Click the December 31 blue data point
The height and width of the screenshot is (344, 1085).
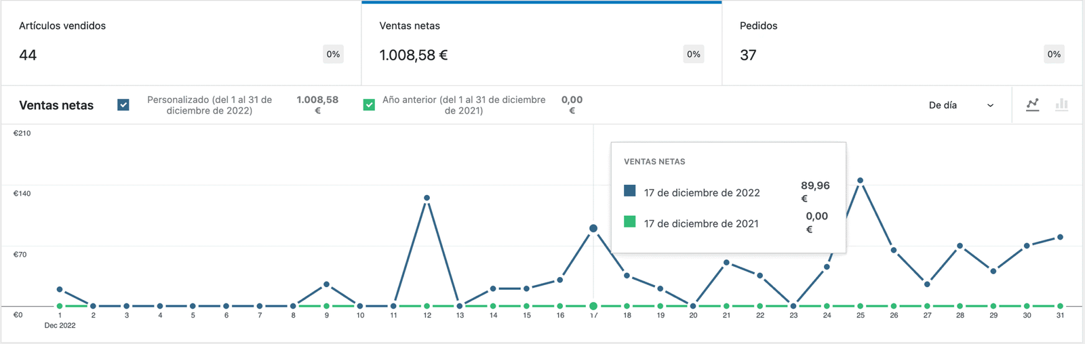pos(1060,237)
